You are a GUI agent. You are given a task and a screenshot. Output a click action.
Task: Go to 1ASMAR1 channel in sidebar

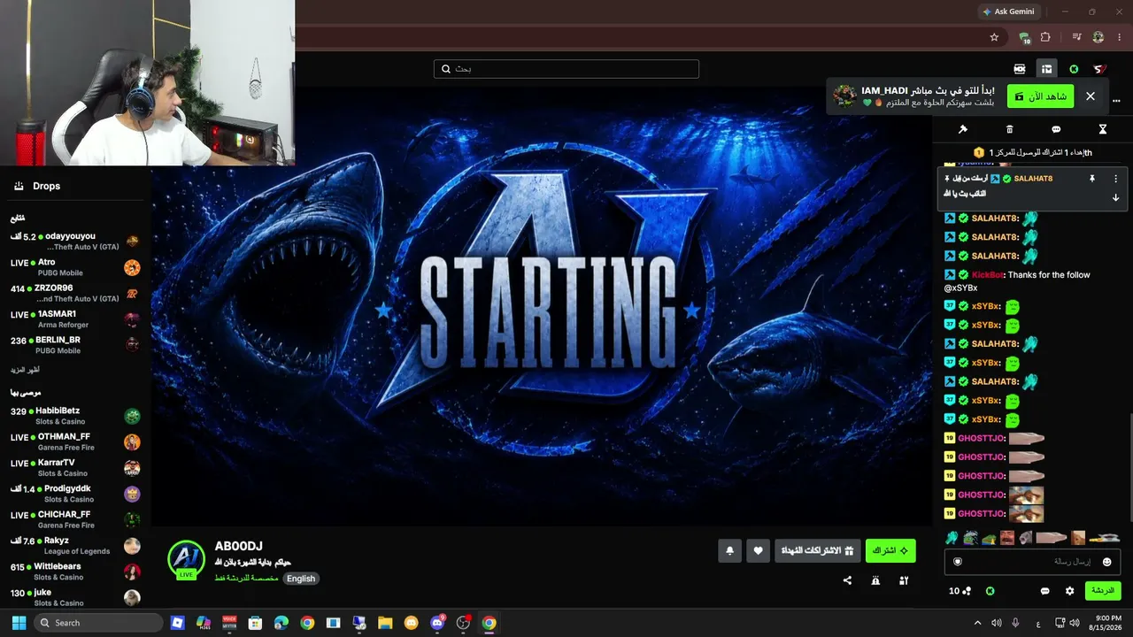(74, 319)
